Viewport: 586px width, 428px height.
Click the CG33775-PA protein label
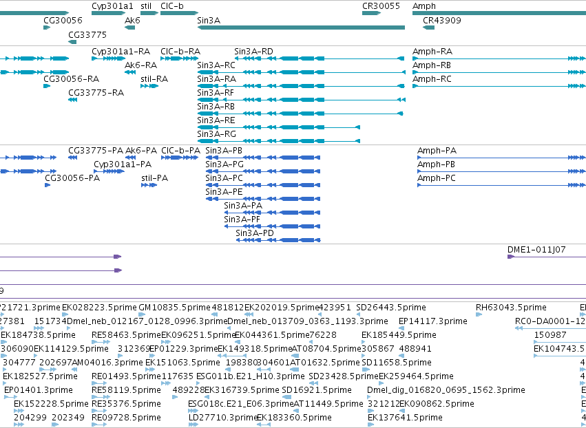tap(96, 151)
